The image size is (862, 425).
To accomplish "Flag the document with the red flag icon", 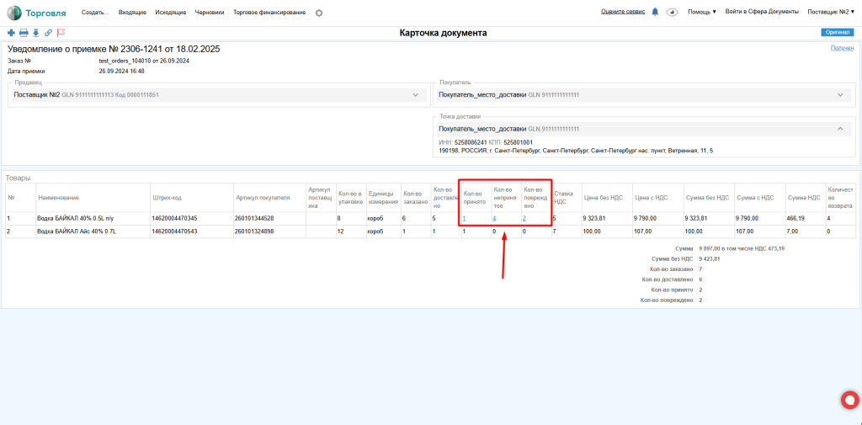I will tap(61, 33).
